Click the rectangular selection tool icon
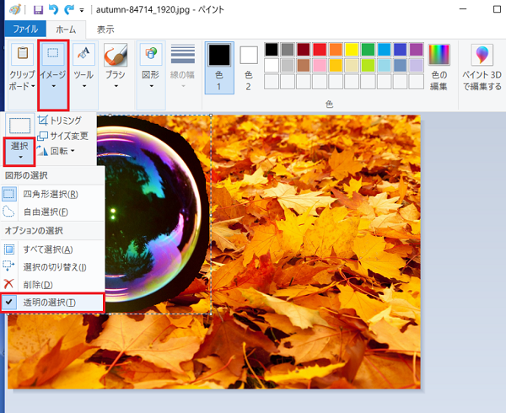 [20, 125]
